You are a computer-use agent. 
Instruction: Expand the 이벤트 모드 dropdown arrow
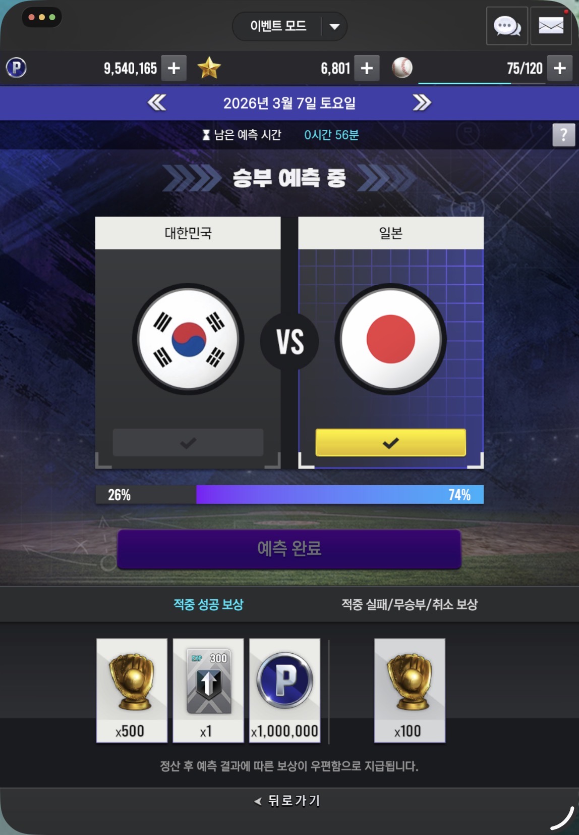pyautogui.click(x=334, y=26)
